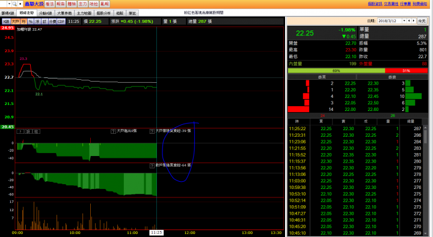Click the 看法 button
The image size is (433, 237).
[50, 4]
